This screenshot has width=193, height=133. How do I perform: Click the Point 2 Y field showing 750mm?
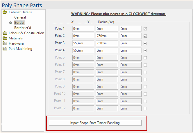coord(107,36)
